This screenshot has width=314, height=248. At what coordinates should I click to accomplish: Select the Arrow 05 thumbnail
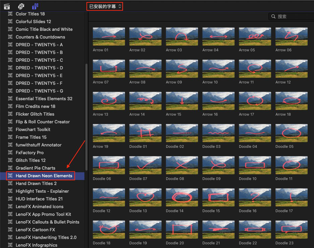(x=255, y=37)
